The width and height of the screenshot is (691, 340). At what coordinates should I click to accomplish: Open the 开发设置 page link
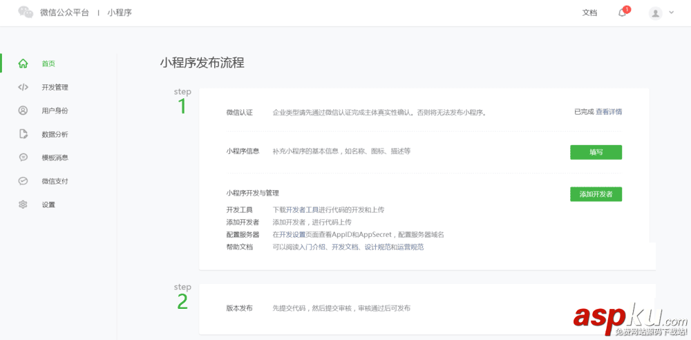[292, 234]
